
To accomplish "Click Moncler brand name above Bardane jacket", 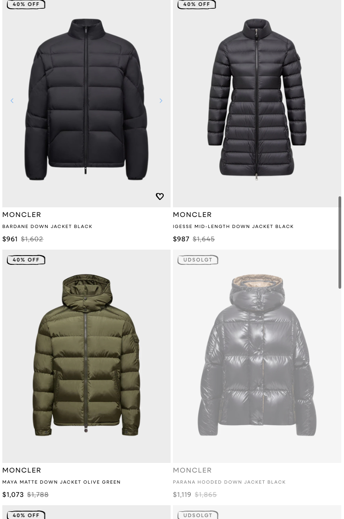I will pyautogui.click(x=22, y=215).
